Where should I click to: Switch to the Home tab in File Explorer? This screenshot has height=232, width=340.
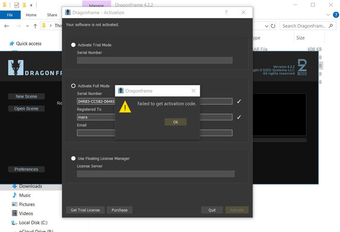point(31,15)
